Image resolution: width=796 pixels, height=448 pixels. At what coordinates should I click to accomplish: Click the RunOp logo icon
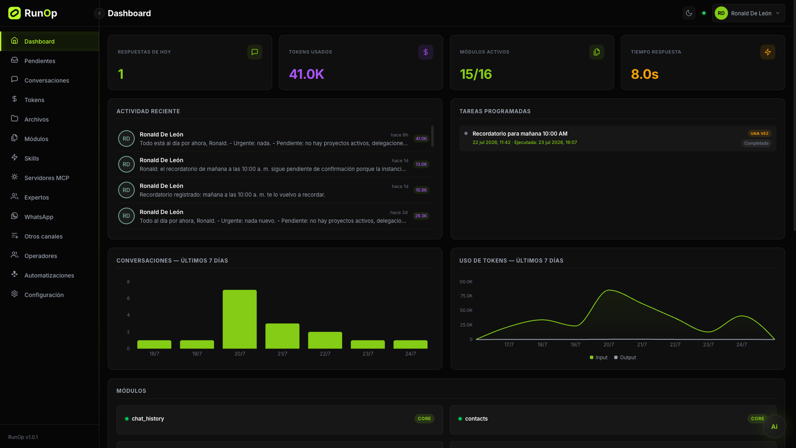[x=14, y=13]
